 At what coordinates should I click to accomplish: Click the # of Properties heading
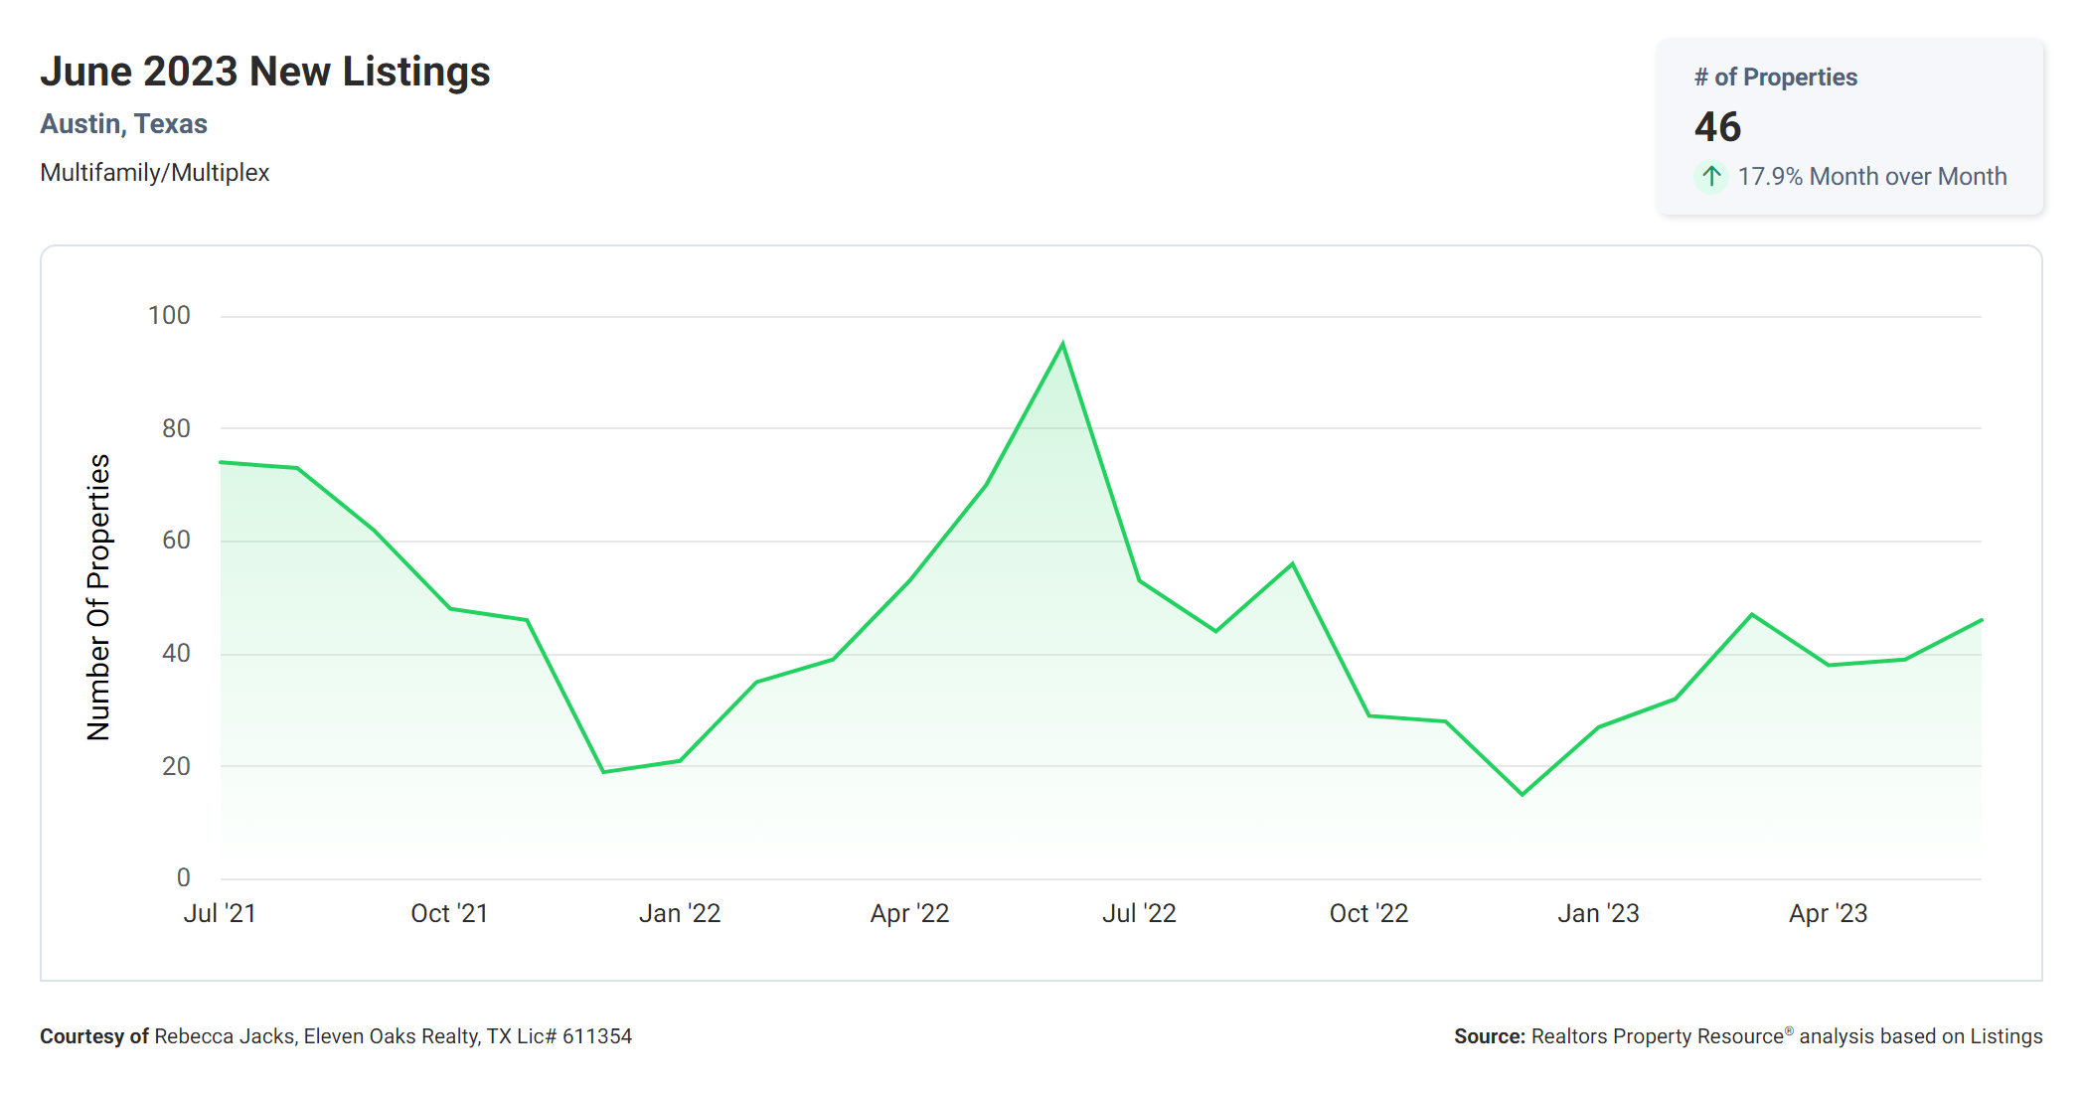tap(1775, 78)
